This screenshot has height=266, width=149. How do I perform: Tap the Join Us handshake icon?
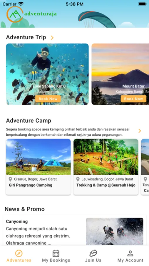tap(93, 254)
